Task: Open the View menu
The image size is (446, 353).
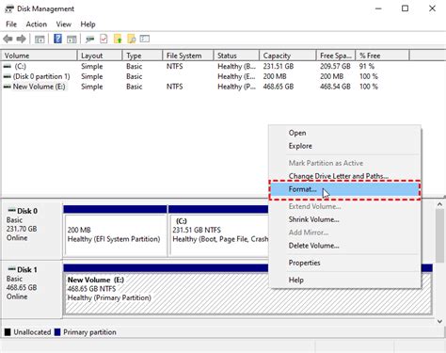Action: pyautogui.click(x=64, y=24)
